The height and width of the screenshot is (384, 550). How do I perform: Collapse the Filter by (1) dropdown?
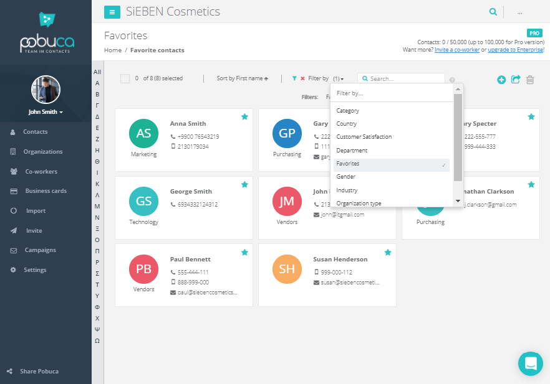[326, 78]
